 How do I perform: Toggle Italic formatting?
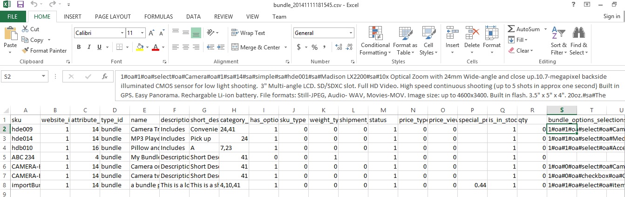89,47
